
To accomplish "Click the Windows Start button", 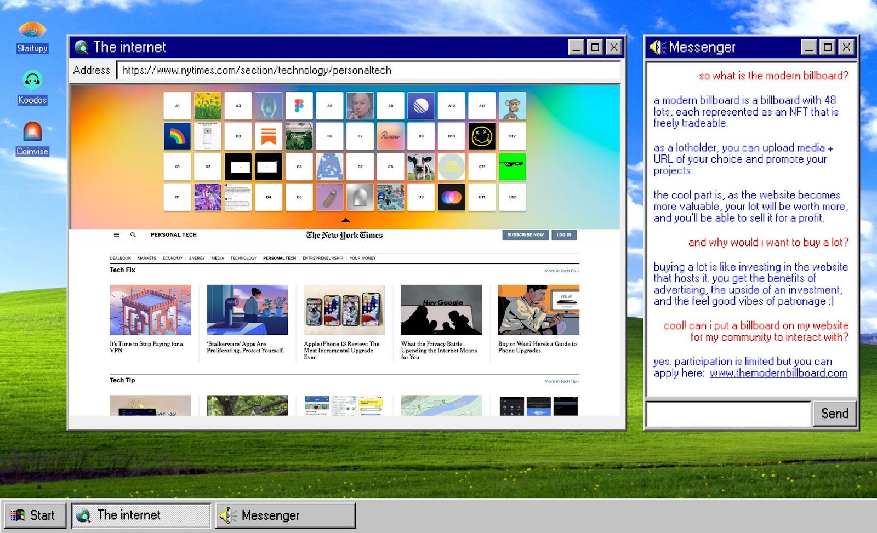I will (x=35, y=515).
